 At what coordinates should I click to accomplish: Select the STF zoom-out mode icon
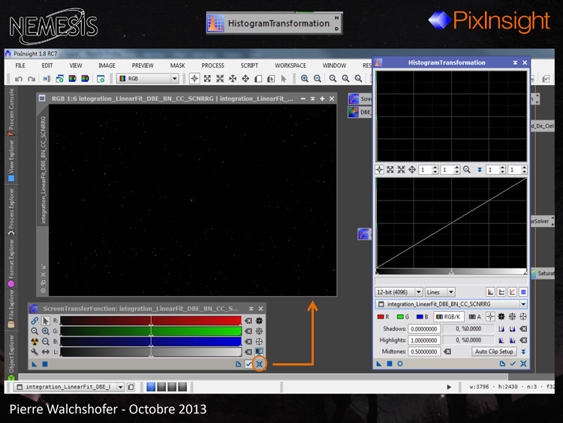(46, 341)
